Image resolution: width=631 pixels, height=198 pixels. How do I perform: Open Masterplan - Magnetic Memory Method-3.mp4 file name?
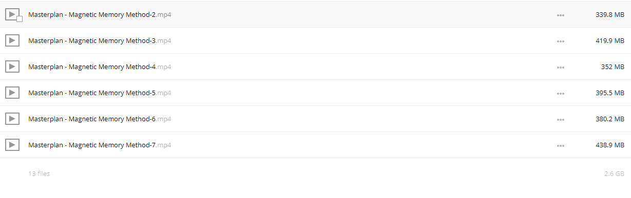(x=100, y=41)
